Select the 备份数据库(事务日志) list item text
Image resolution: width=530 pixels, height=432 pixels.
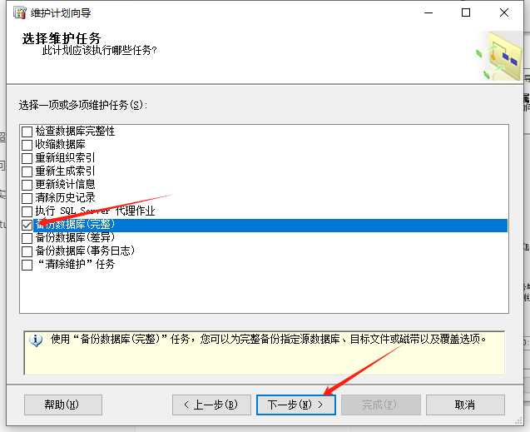[85, 251]
